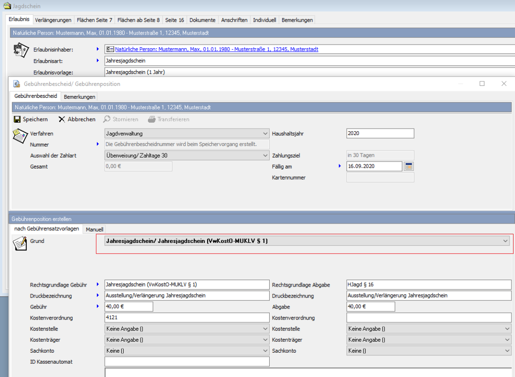Click the Stornieren toolbar icon
The height and width of the screenshot is (377, 515).
pyautogui.click(x=107, y=119)
